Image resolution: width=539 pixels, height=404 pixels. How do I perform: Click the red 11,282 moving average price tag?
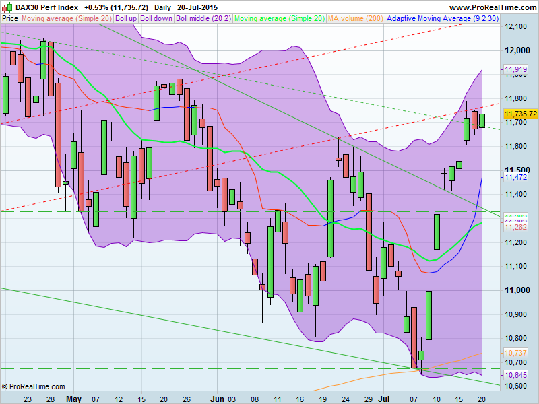click(x=515, y=227)
